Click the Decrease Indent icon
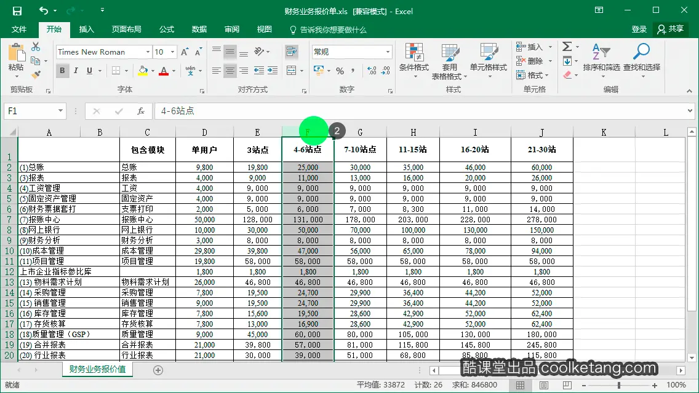 click(x=258, y=71)
